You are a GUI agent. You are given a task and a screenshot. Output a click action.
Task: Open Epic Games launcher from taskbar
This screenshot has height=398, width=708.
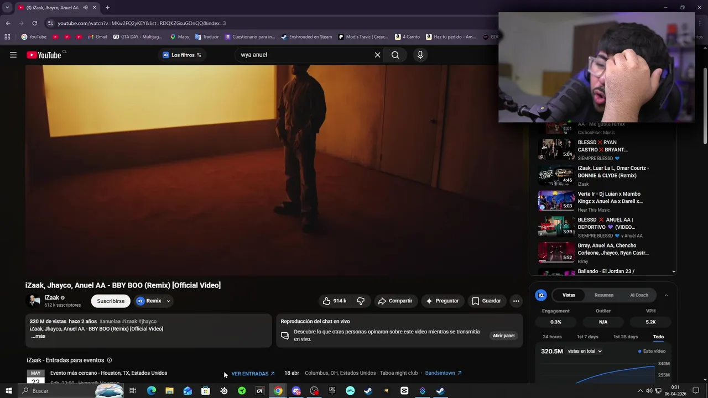(332, 391)
